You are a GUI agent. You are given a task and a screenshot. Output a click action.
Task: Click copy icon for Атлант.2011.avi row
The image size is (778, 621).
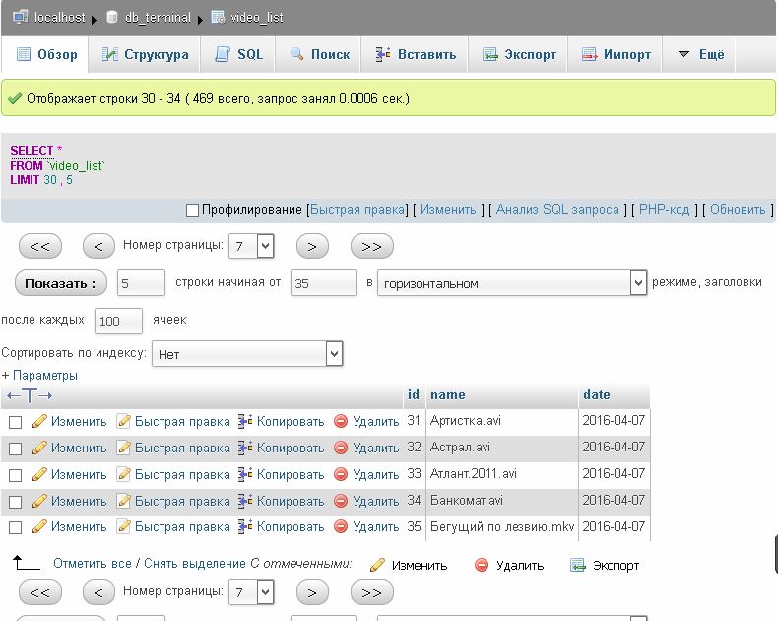(x=245, y=474)
